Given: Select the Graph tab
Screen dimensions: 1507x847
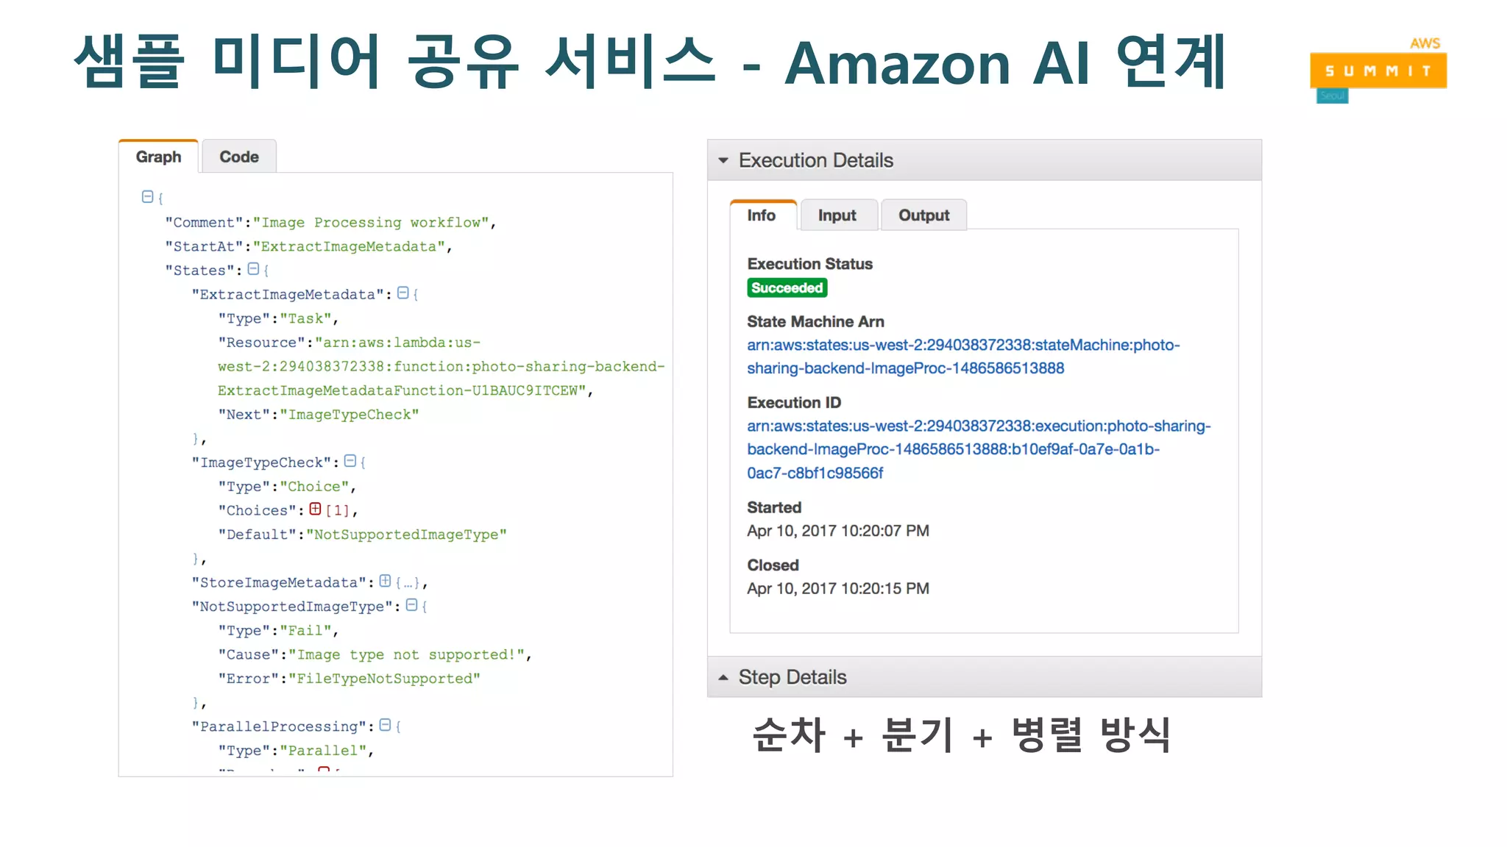Looking at the screenshot, I should 158,157.
